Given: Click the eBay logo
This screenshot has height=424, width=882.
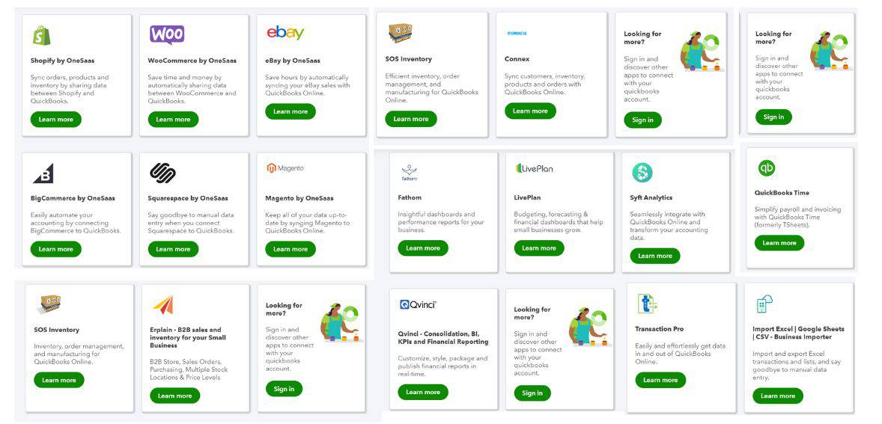Looking at the screenshot, I should (x=285, y=32).
